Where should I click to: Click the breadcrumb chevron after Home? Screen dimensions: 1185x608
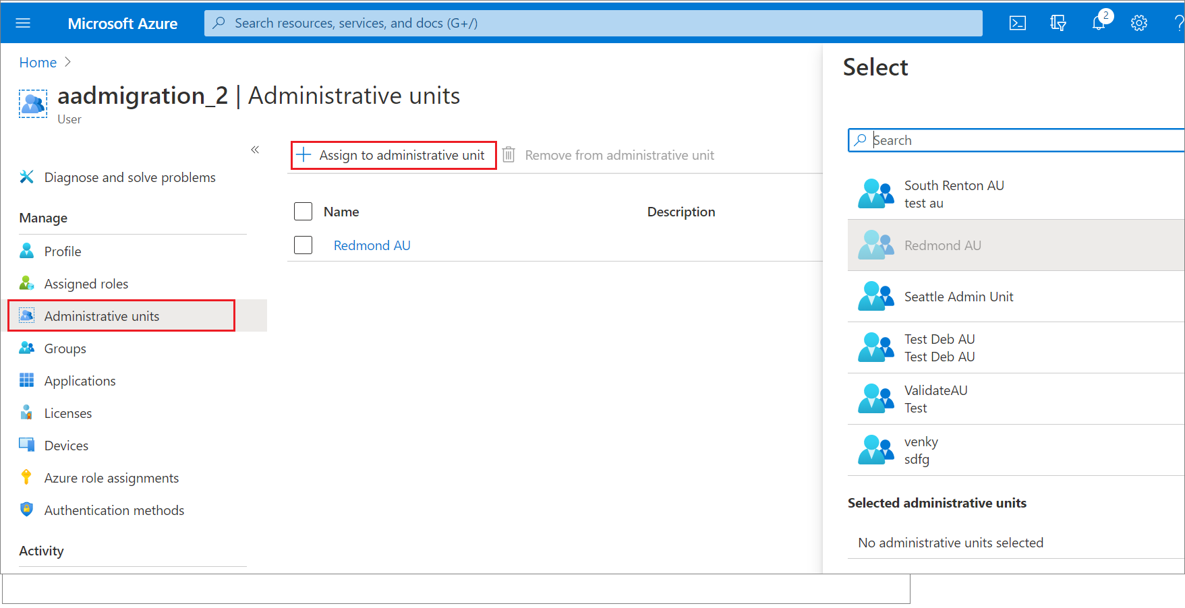click(67, 62)
